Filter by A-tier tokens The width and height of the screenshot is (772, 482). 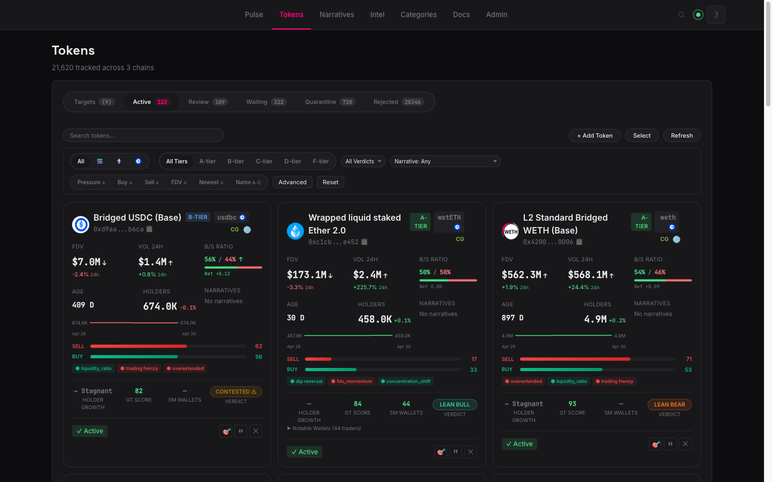207,161
